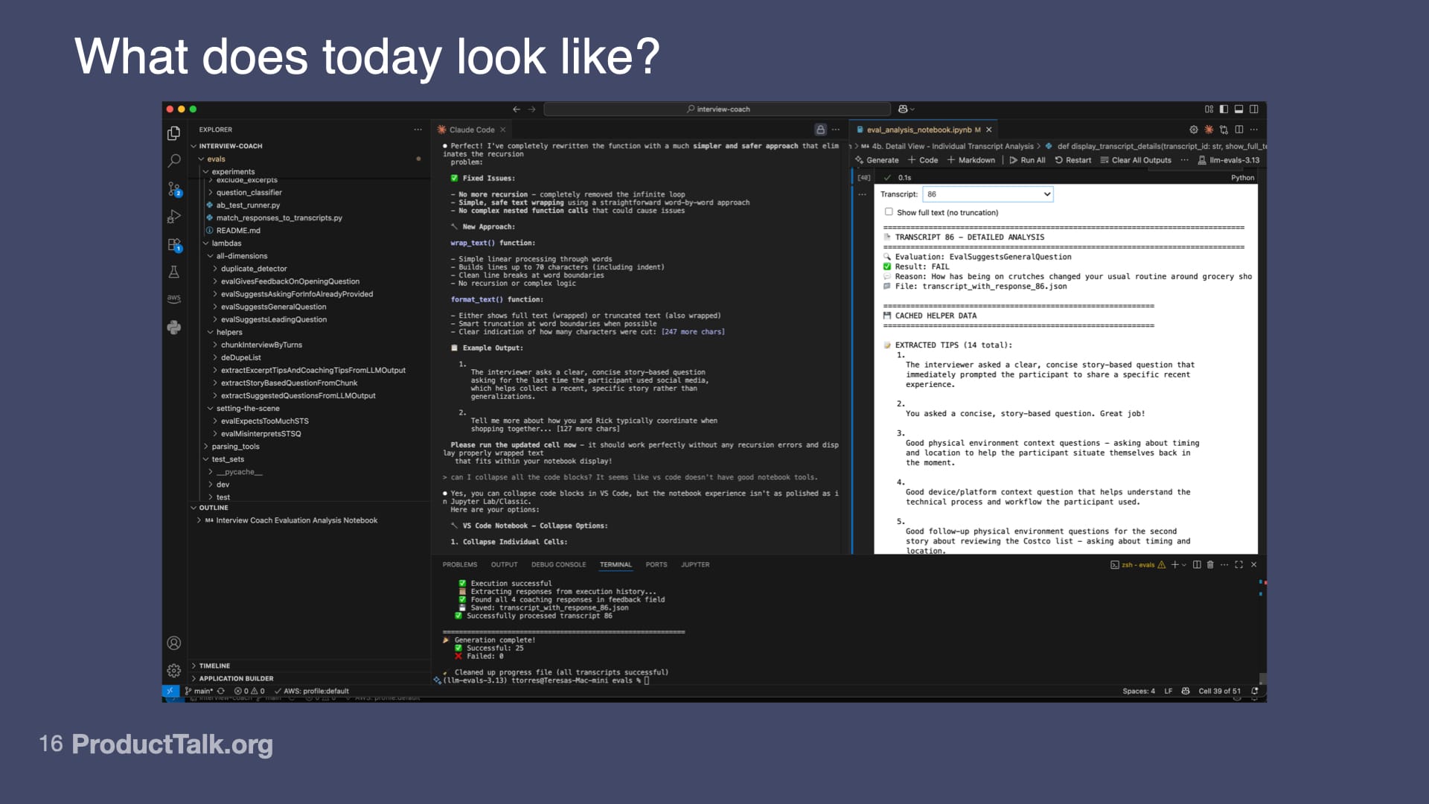Click Clear All Outputs
Image resolution: width=1429 pixels, height=804 pixels.
click(x=1137, y=160)
